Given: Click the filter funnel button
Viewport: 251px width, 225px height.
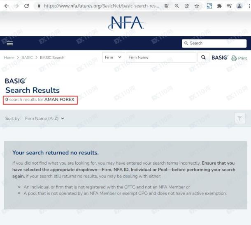Looking at the screenshot, I should [240, 119].
